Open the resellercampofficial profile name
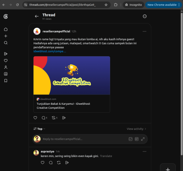 click(x=56, y=31)
